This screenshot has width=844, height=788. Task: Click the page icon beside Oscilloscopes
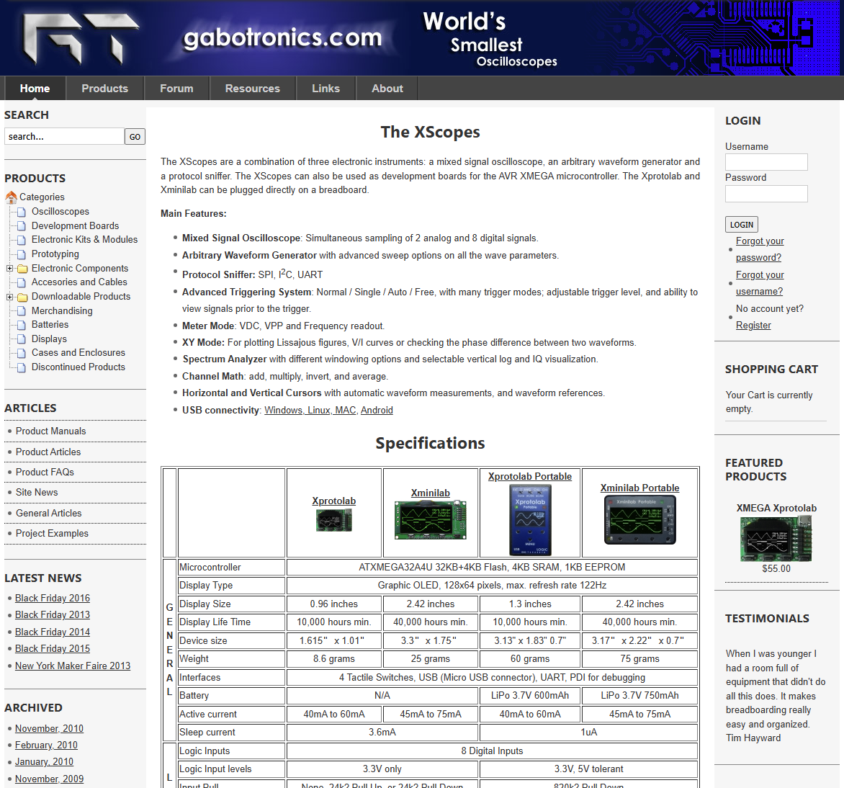tap(20, 211)
